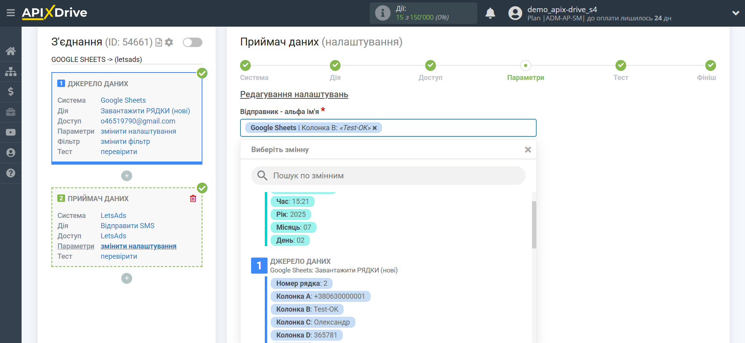Screen dimensions: 745x343
Task: Click source перевірити test link
Action: (x=119, y=152)
